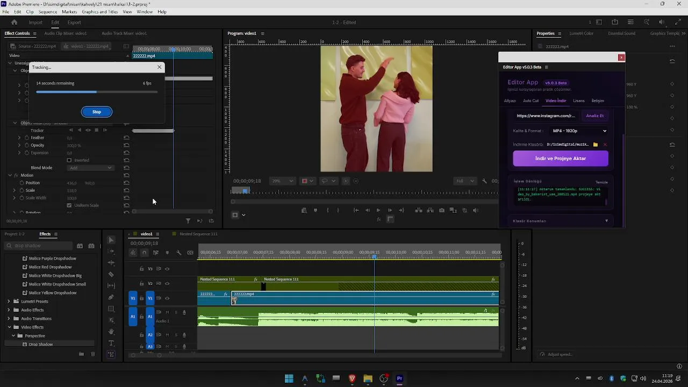Open the Lumetri Color panel tab
688x387 pixels.
[582, 33]
